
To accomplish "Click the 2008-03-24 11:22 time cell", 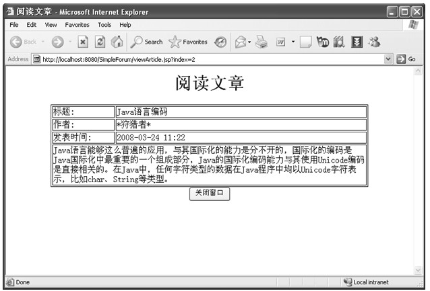I will [x=241, y=137].
